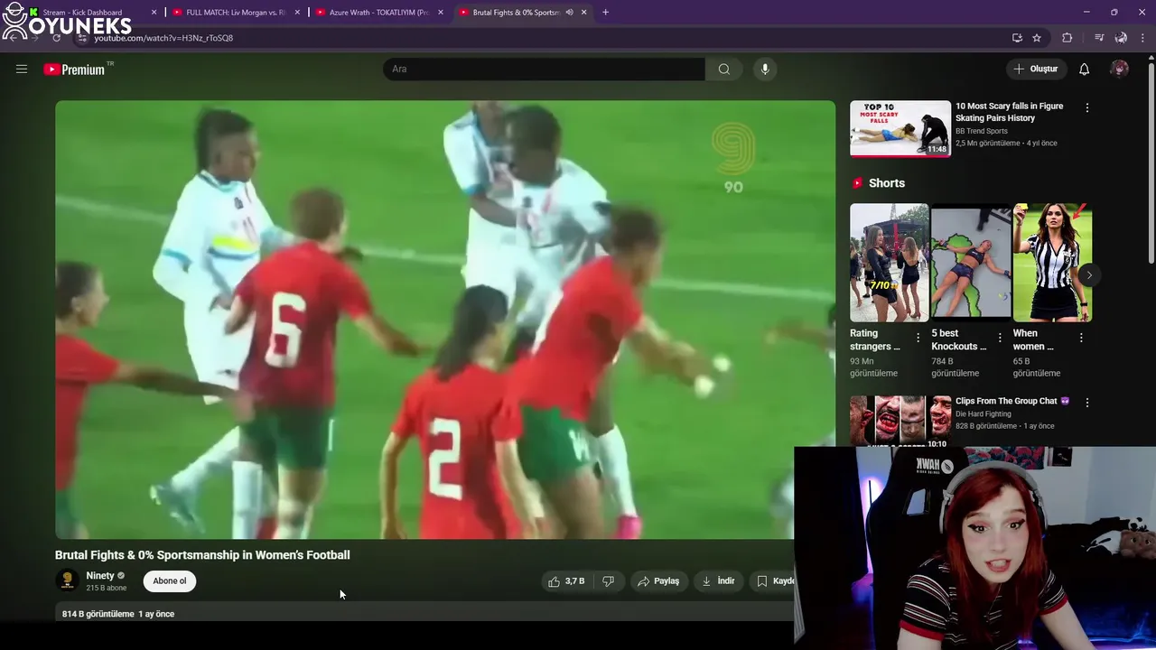Open thumbnail of 10 Most Scary falls video
This screenshot has height=650, width=1156.
900,128
